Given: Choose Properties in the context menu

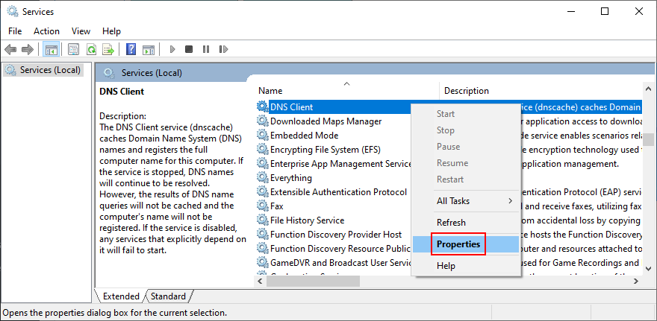Looking at the screenshot, I should click(x=466, y=244).
